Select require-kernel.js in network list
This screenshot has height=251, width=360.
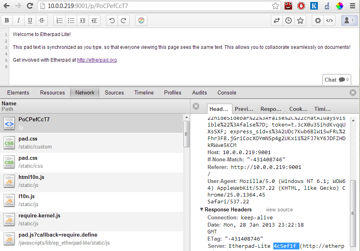click(x=39, y=216)
